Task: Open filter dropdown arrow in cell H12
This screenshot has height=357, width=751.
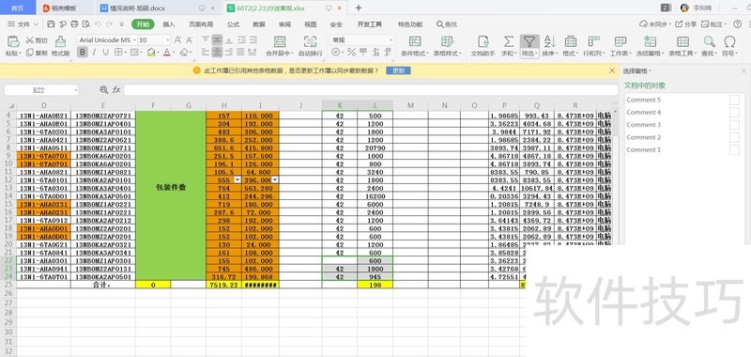Action: (238, 179)
